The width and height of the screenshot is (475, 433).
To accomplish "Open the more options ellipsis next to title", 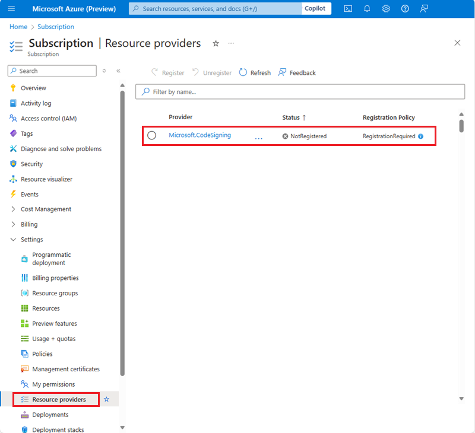I will [231, 43].
